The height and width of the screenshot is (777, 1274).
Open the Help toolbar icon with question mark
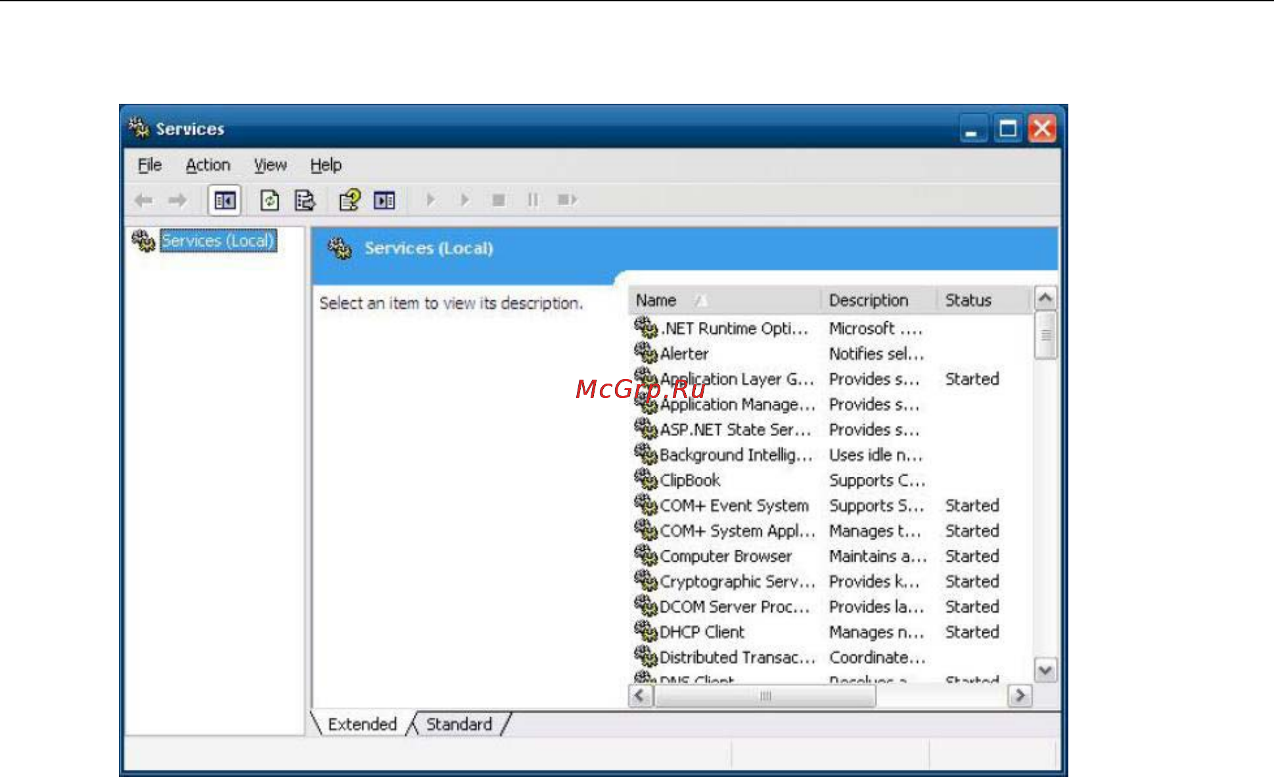[x=350, y=200]
